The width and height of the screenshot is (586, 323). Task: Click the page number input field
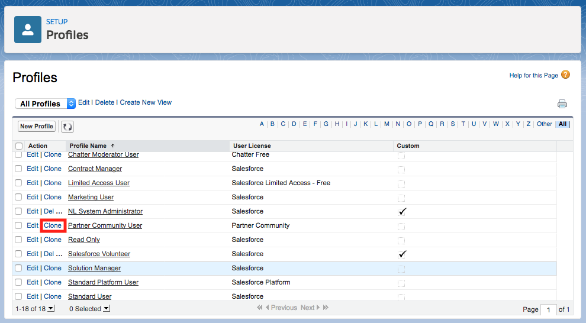click(x=549, y=309)
